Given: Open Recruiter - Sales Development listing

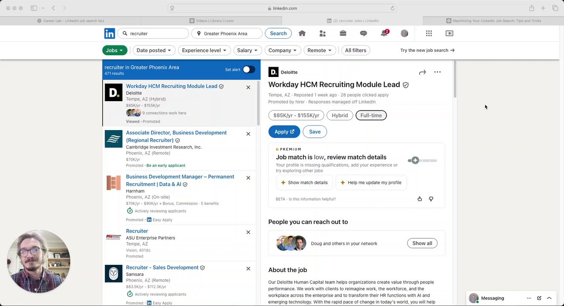Looking at the screenshot, I should point(162,268).
